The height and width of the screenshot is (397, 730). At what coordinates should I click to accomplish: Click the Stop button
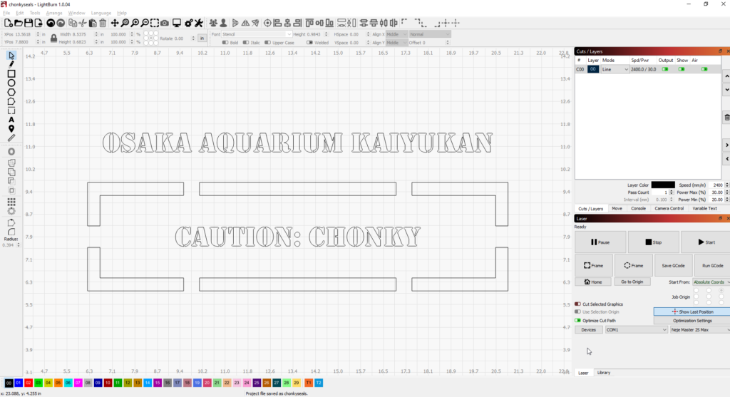coord(653,242)
